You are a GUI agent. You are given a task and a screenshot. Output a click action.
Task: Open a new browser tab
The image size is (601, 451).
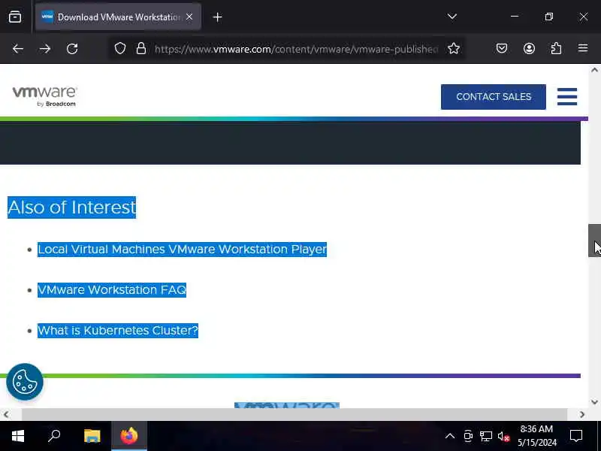[x=217, y=17]
